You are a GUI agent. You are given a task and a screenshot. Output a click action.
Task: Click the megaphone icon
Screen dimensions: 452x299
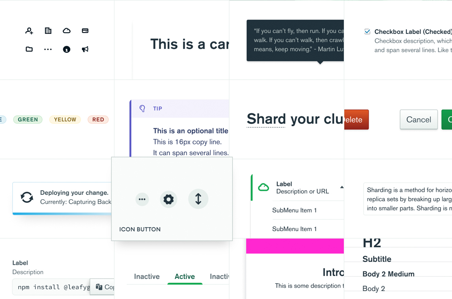(x=85, y=49)
